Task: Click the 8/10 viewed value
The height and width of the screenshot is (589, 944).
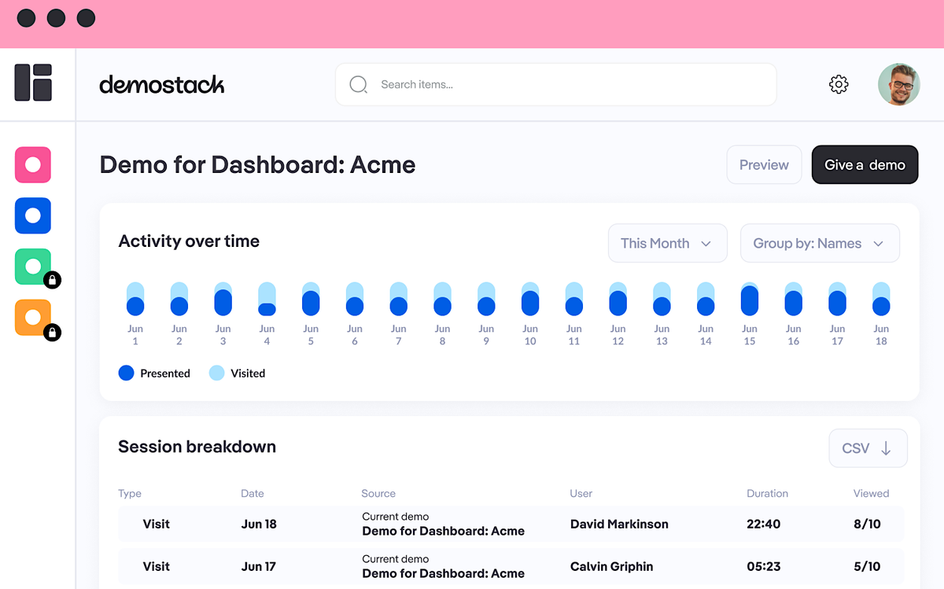Action: click(x=867, y=524)
